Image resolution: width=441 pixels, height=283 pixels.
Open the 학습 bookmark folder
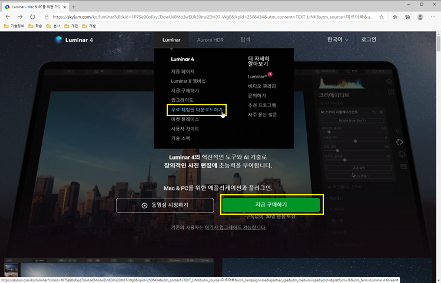coord(35,26)
